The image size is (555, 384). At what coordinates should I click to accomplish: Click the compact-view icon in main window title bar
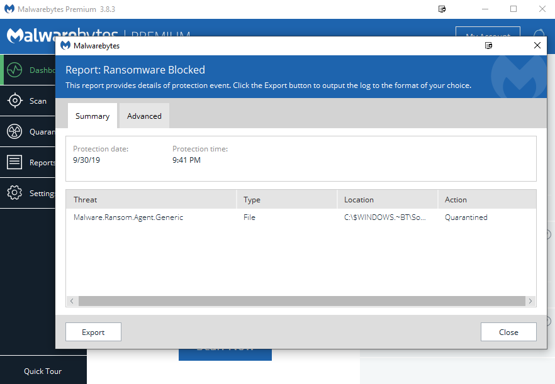click(x=442, y=9)
